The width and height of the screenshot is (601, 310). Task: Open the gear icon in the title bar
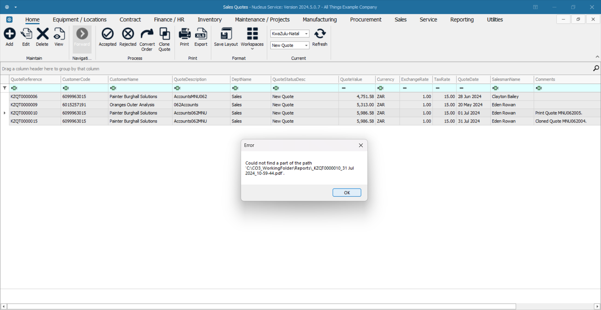tap(7, 7)
